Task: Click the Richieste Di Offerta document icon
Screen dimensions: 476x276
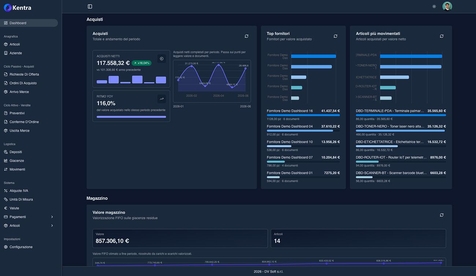Action: [6, 74]
